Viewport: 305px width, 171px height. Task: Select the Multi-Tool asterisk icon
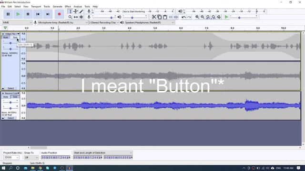coord(81,17)
